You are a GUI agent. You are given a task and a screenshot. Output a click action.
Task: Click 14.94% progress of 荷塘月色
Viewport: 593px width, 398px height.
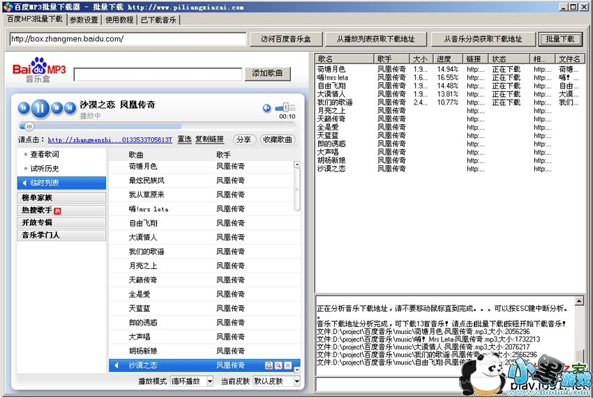[447, 69]
